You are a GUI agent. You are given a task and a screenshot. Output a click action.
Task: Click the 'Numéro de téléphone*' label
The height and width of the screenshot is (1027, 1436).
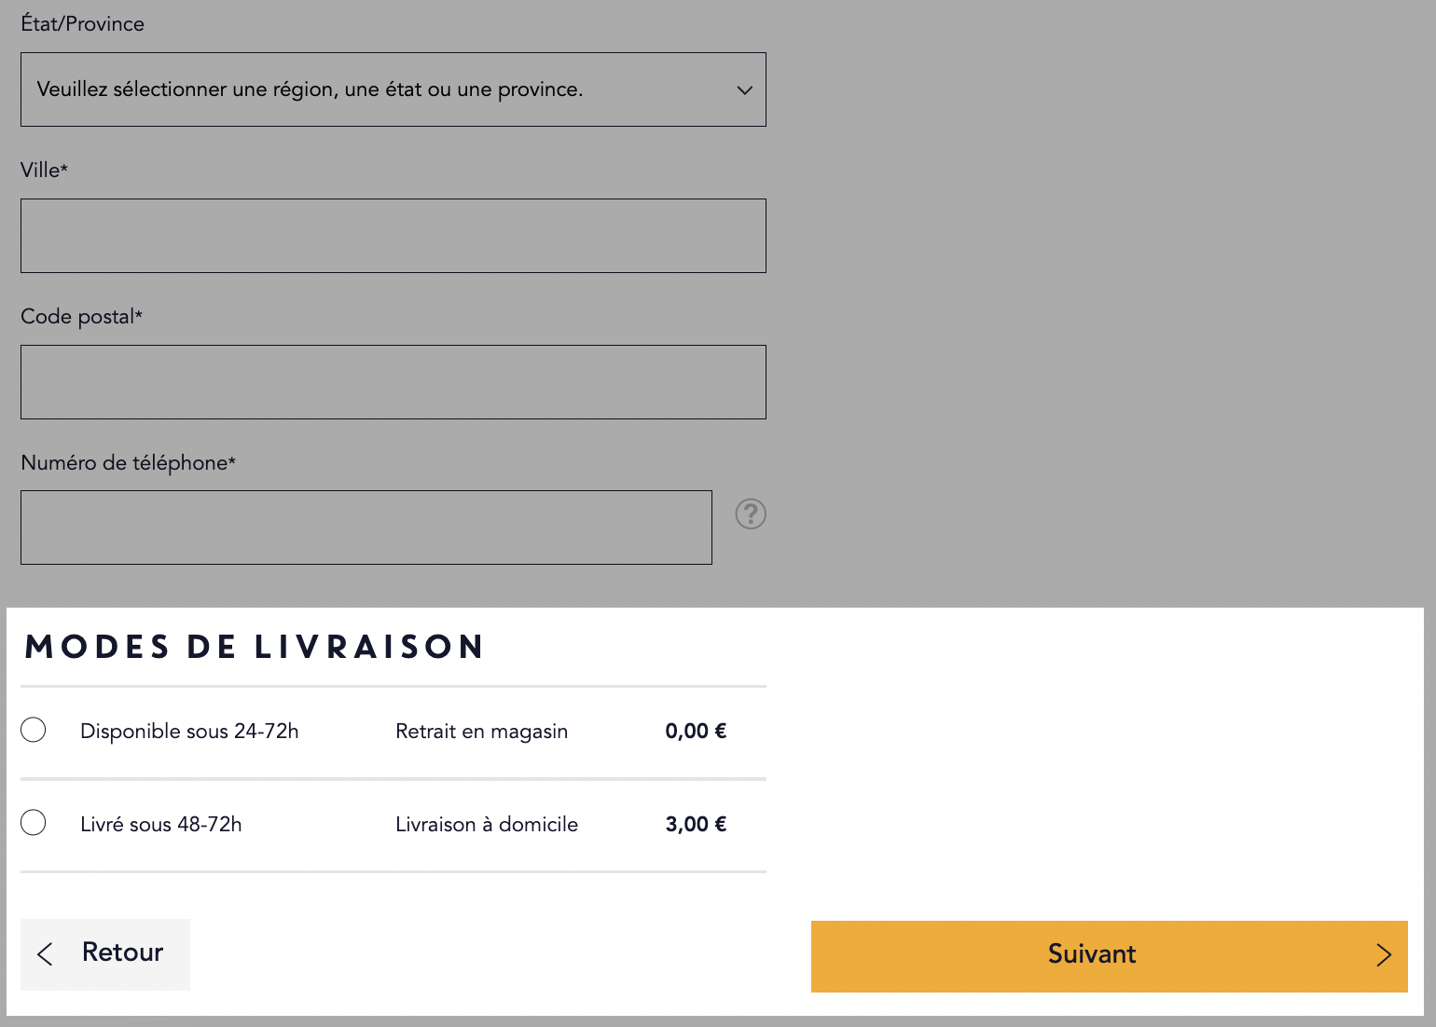pyautogui.click(x=128, y=463)
